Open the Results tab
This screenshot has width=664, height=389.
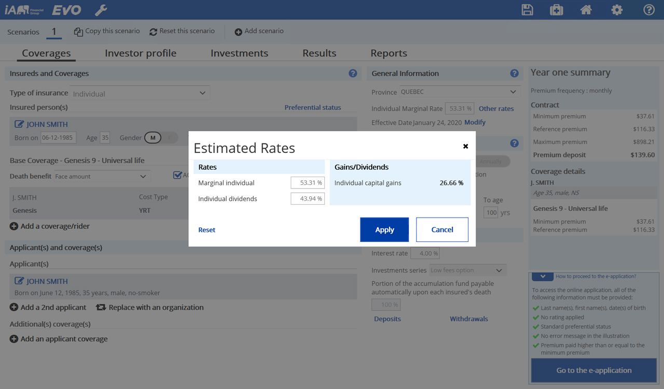[319, 53]
